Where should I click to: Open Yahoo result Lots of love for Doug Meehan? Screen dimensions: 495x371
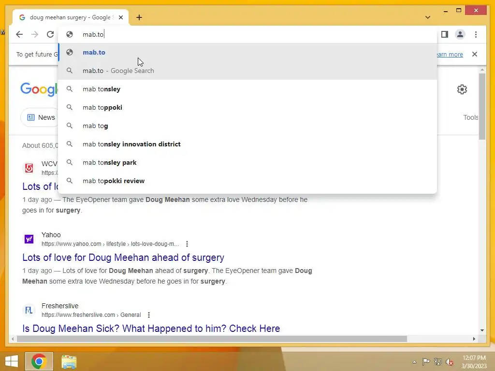coord(123,257)
